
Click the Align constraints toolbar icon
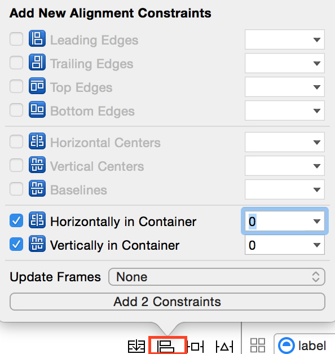[166, 346]
